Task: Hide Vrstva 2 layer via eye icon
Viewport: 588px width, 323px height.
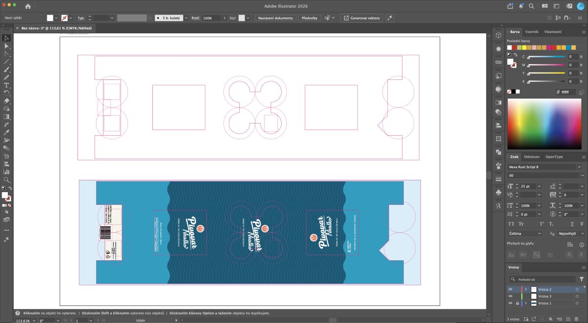Action: (510, 289)
